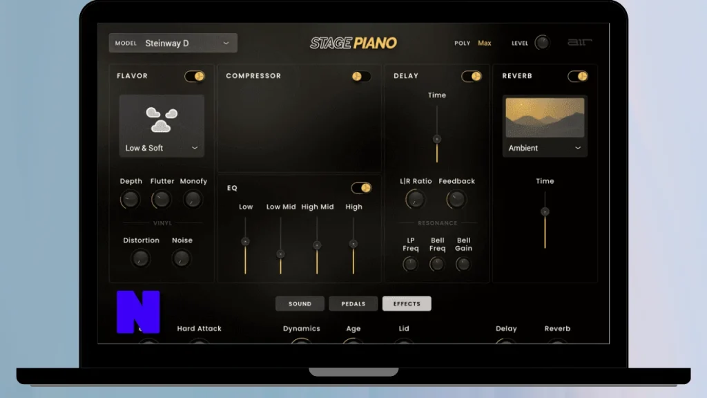Toggle the Delay section switch

[472, 76]
